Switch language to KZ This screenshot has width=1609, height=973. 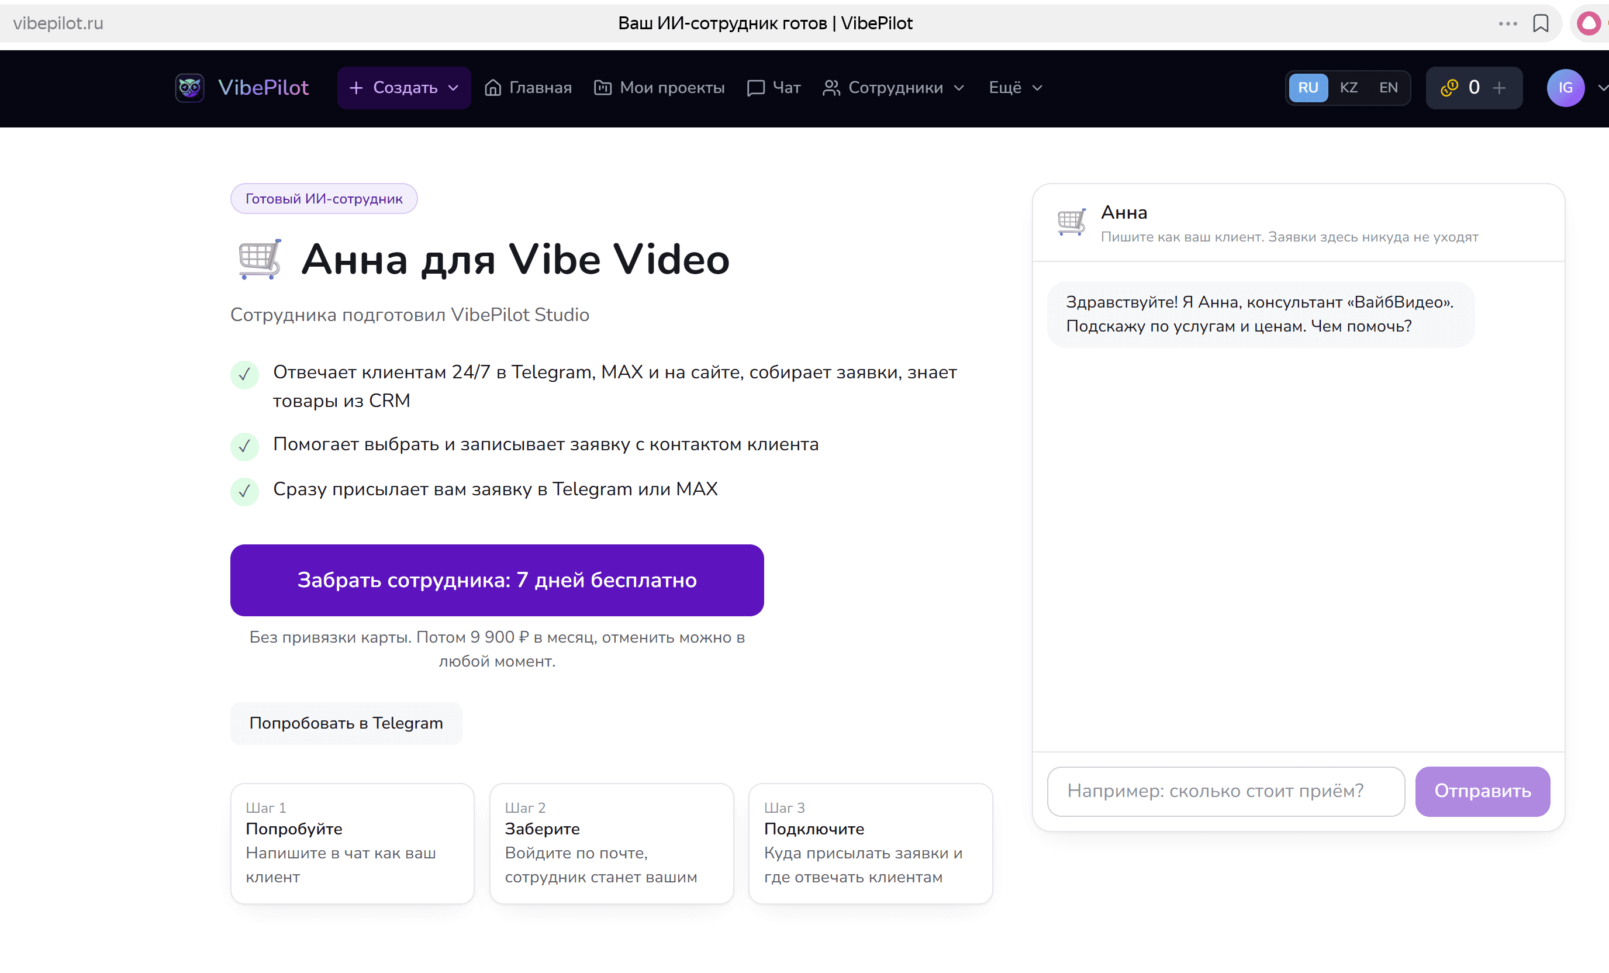pos(1348,88)
